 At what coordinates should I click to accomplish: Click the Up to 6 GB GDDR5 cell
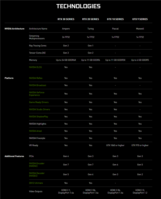point(140,60)
